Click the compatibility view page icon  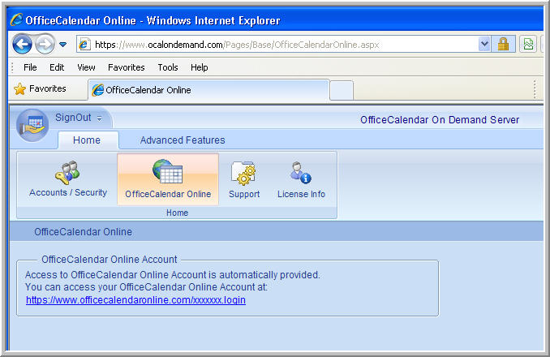528,44
